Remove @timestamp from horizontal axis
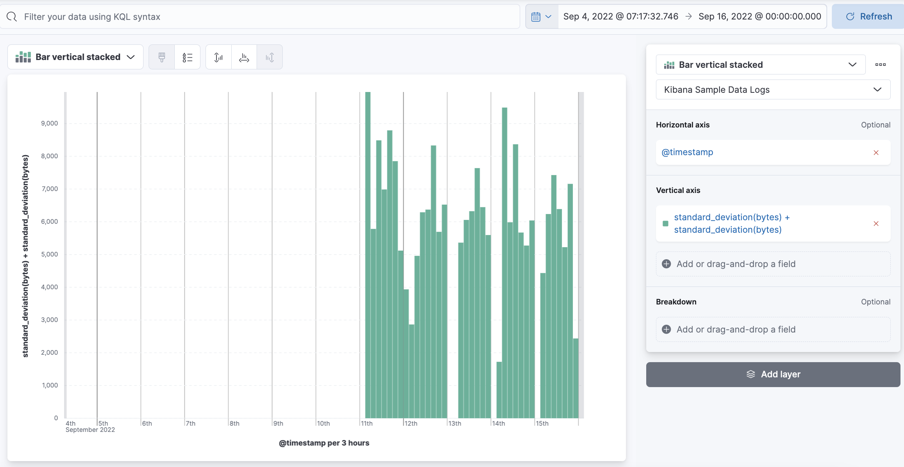The image size is (904, 467). pyautogui.click(x=876, y=152)
